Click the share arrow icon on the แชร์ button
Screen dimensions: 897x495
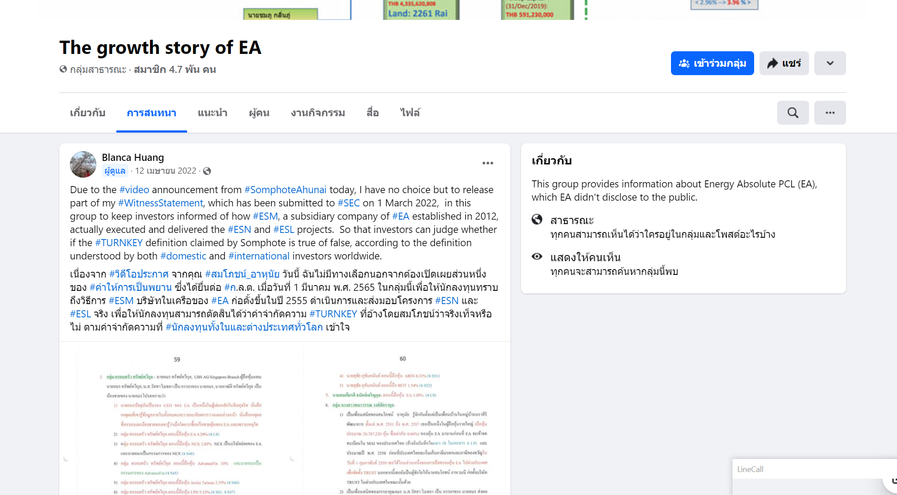773,63
